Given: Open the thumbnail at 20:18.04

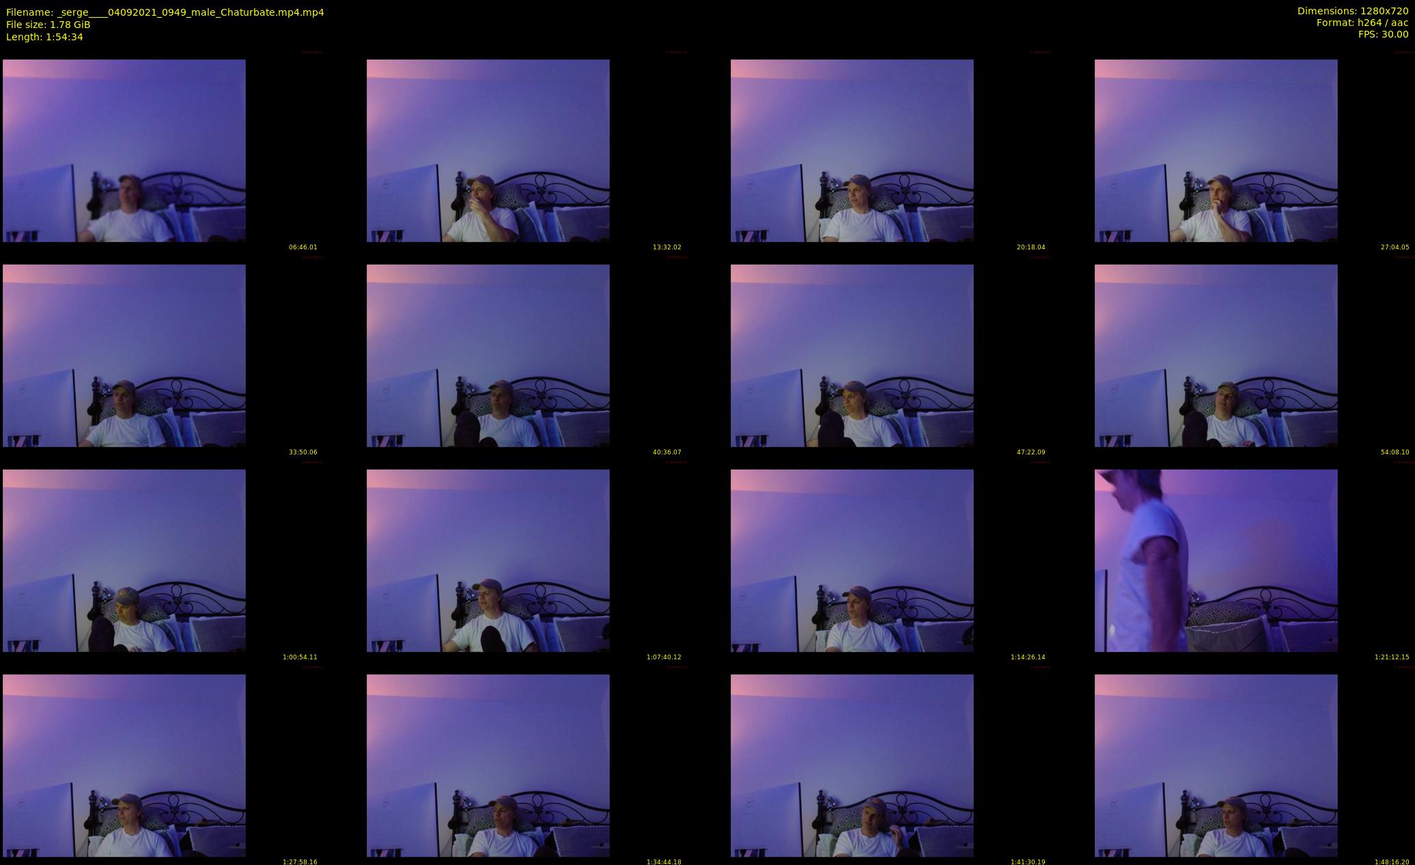Looking at the screenshot, I should (x=852, y=150).
